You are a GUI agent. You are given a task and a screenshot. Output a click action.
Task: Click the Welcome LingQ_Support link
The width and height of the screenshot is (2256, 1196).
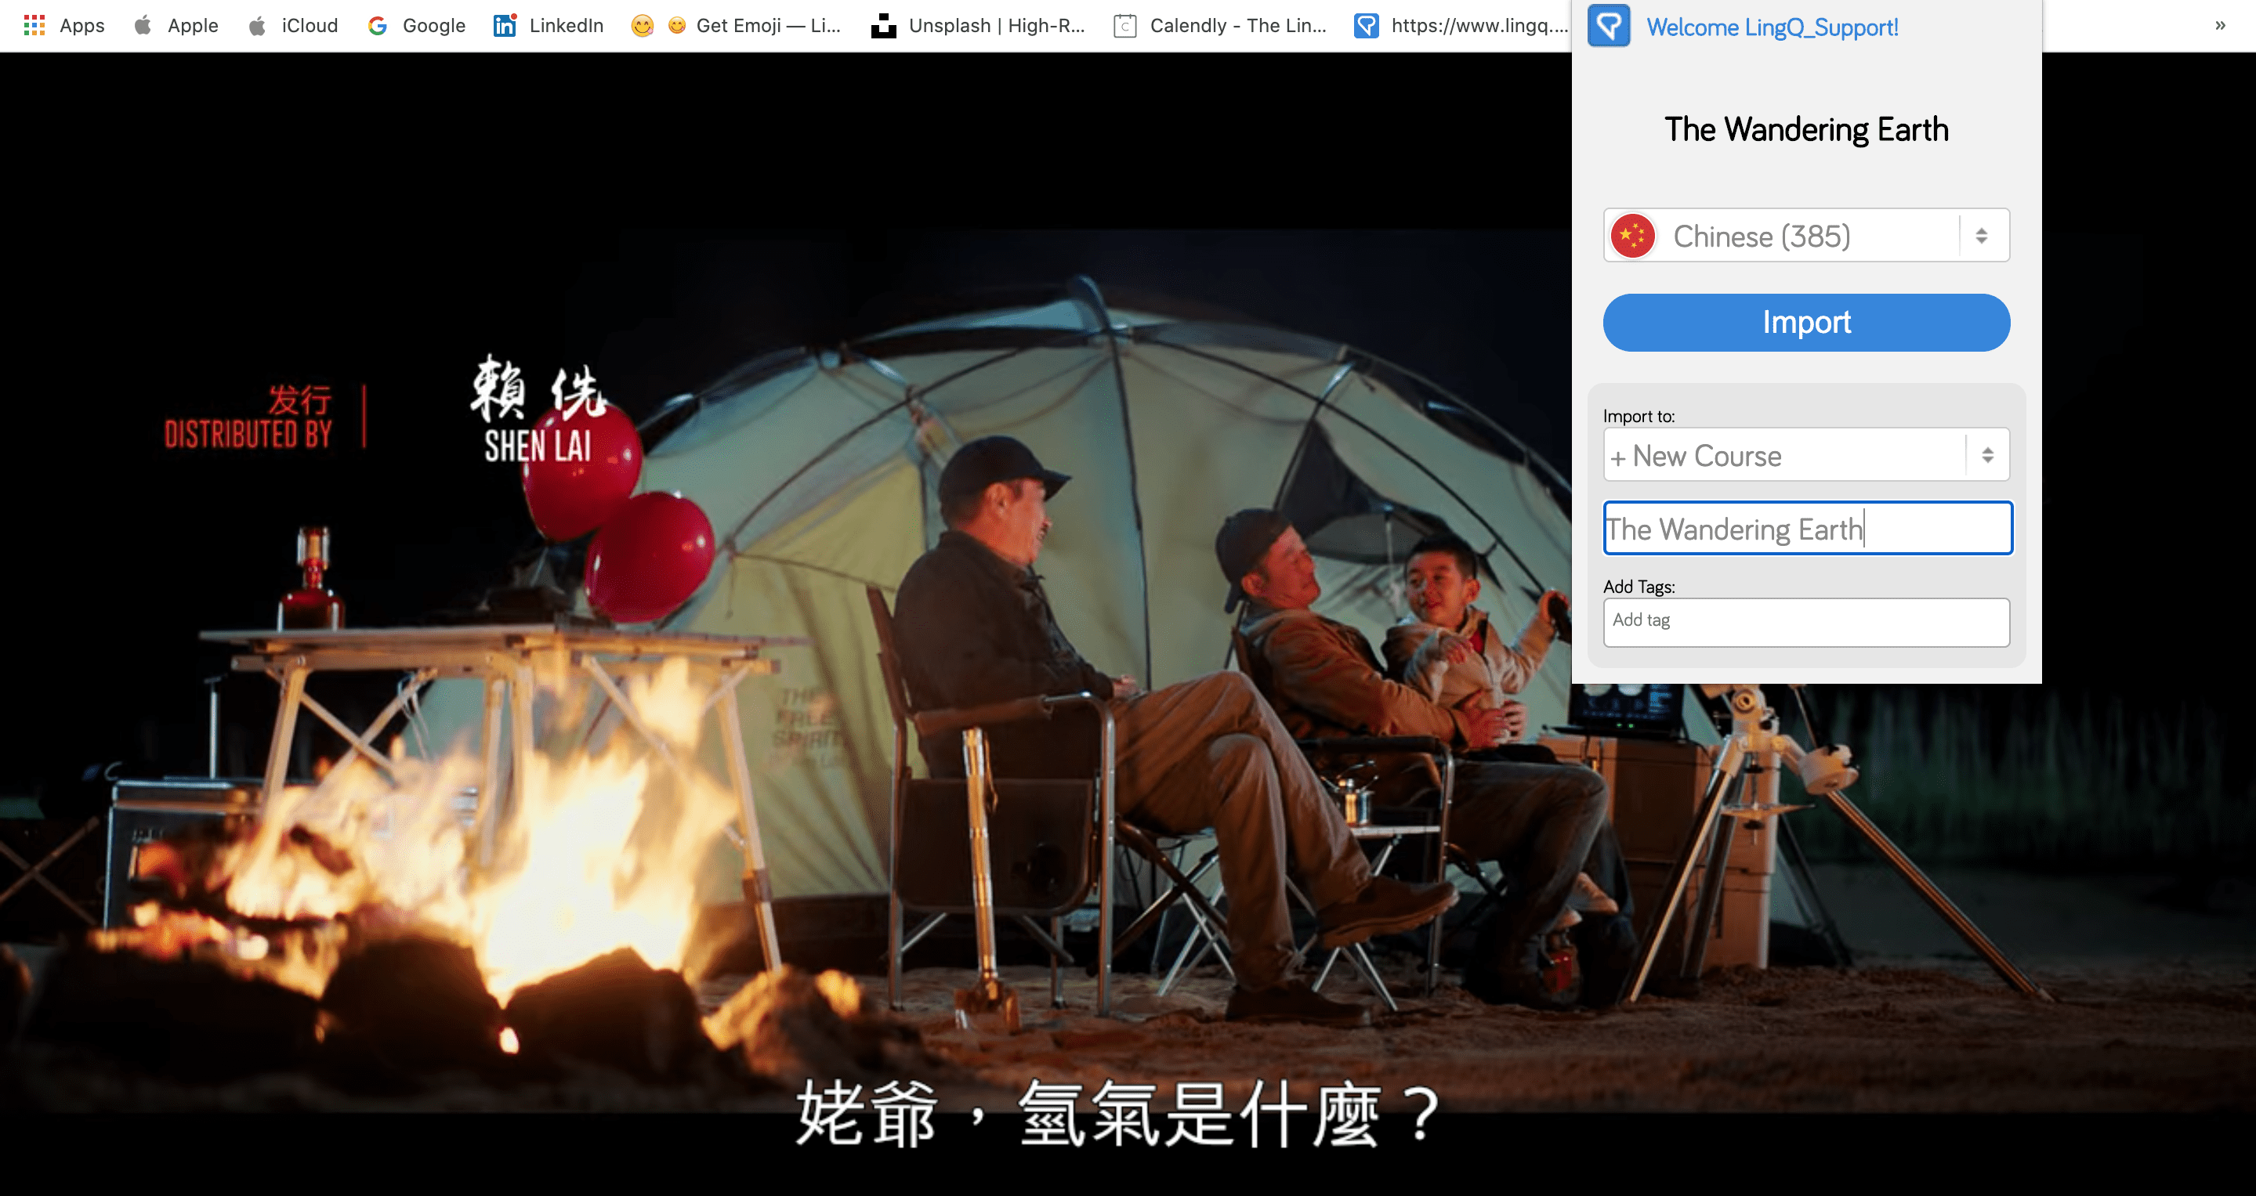(x=1772, y=27)
